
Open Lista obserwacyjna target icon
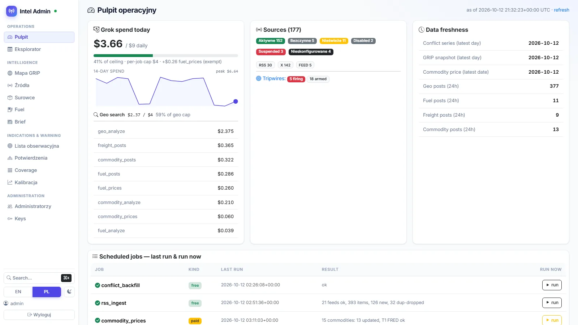(x=10, y=146)
